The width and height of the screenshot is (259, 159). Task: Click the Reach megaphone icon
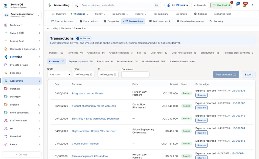tap(6, 144)
